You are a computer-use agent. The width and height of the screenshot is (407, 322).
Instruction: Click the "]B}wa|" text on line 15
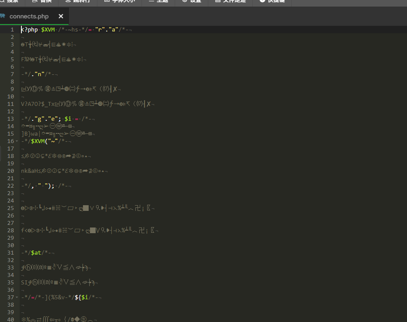[31, 134]
